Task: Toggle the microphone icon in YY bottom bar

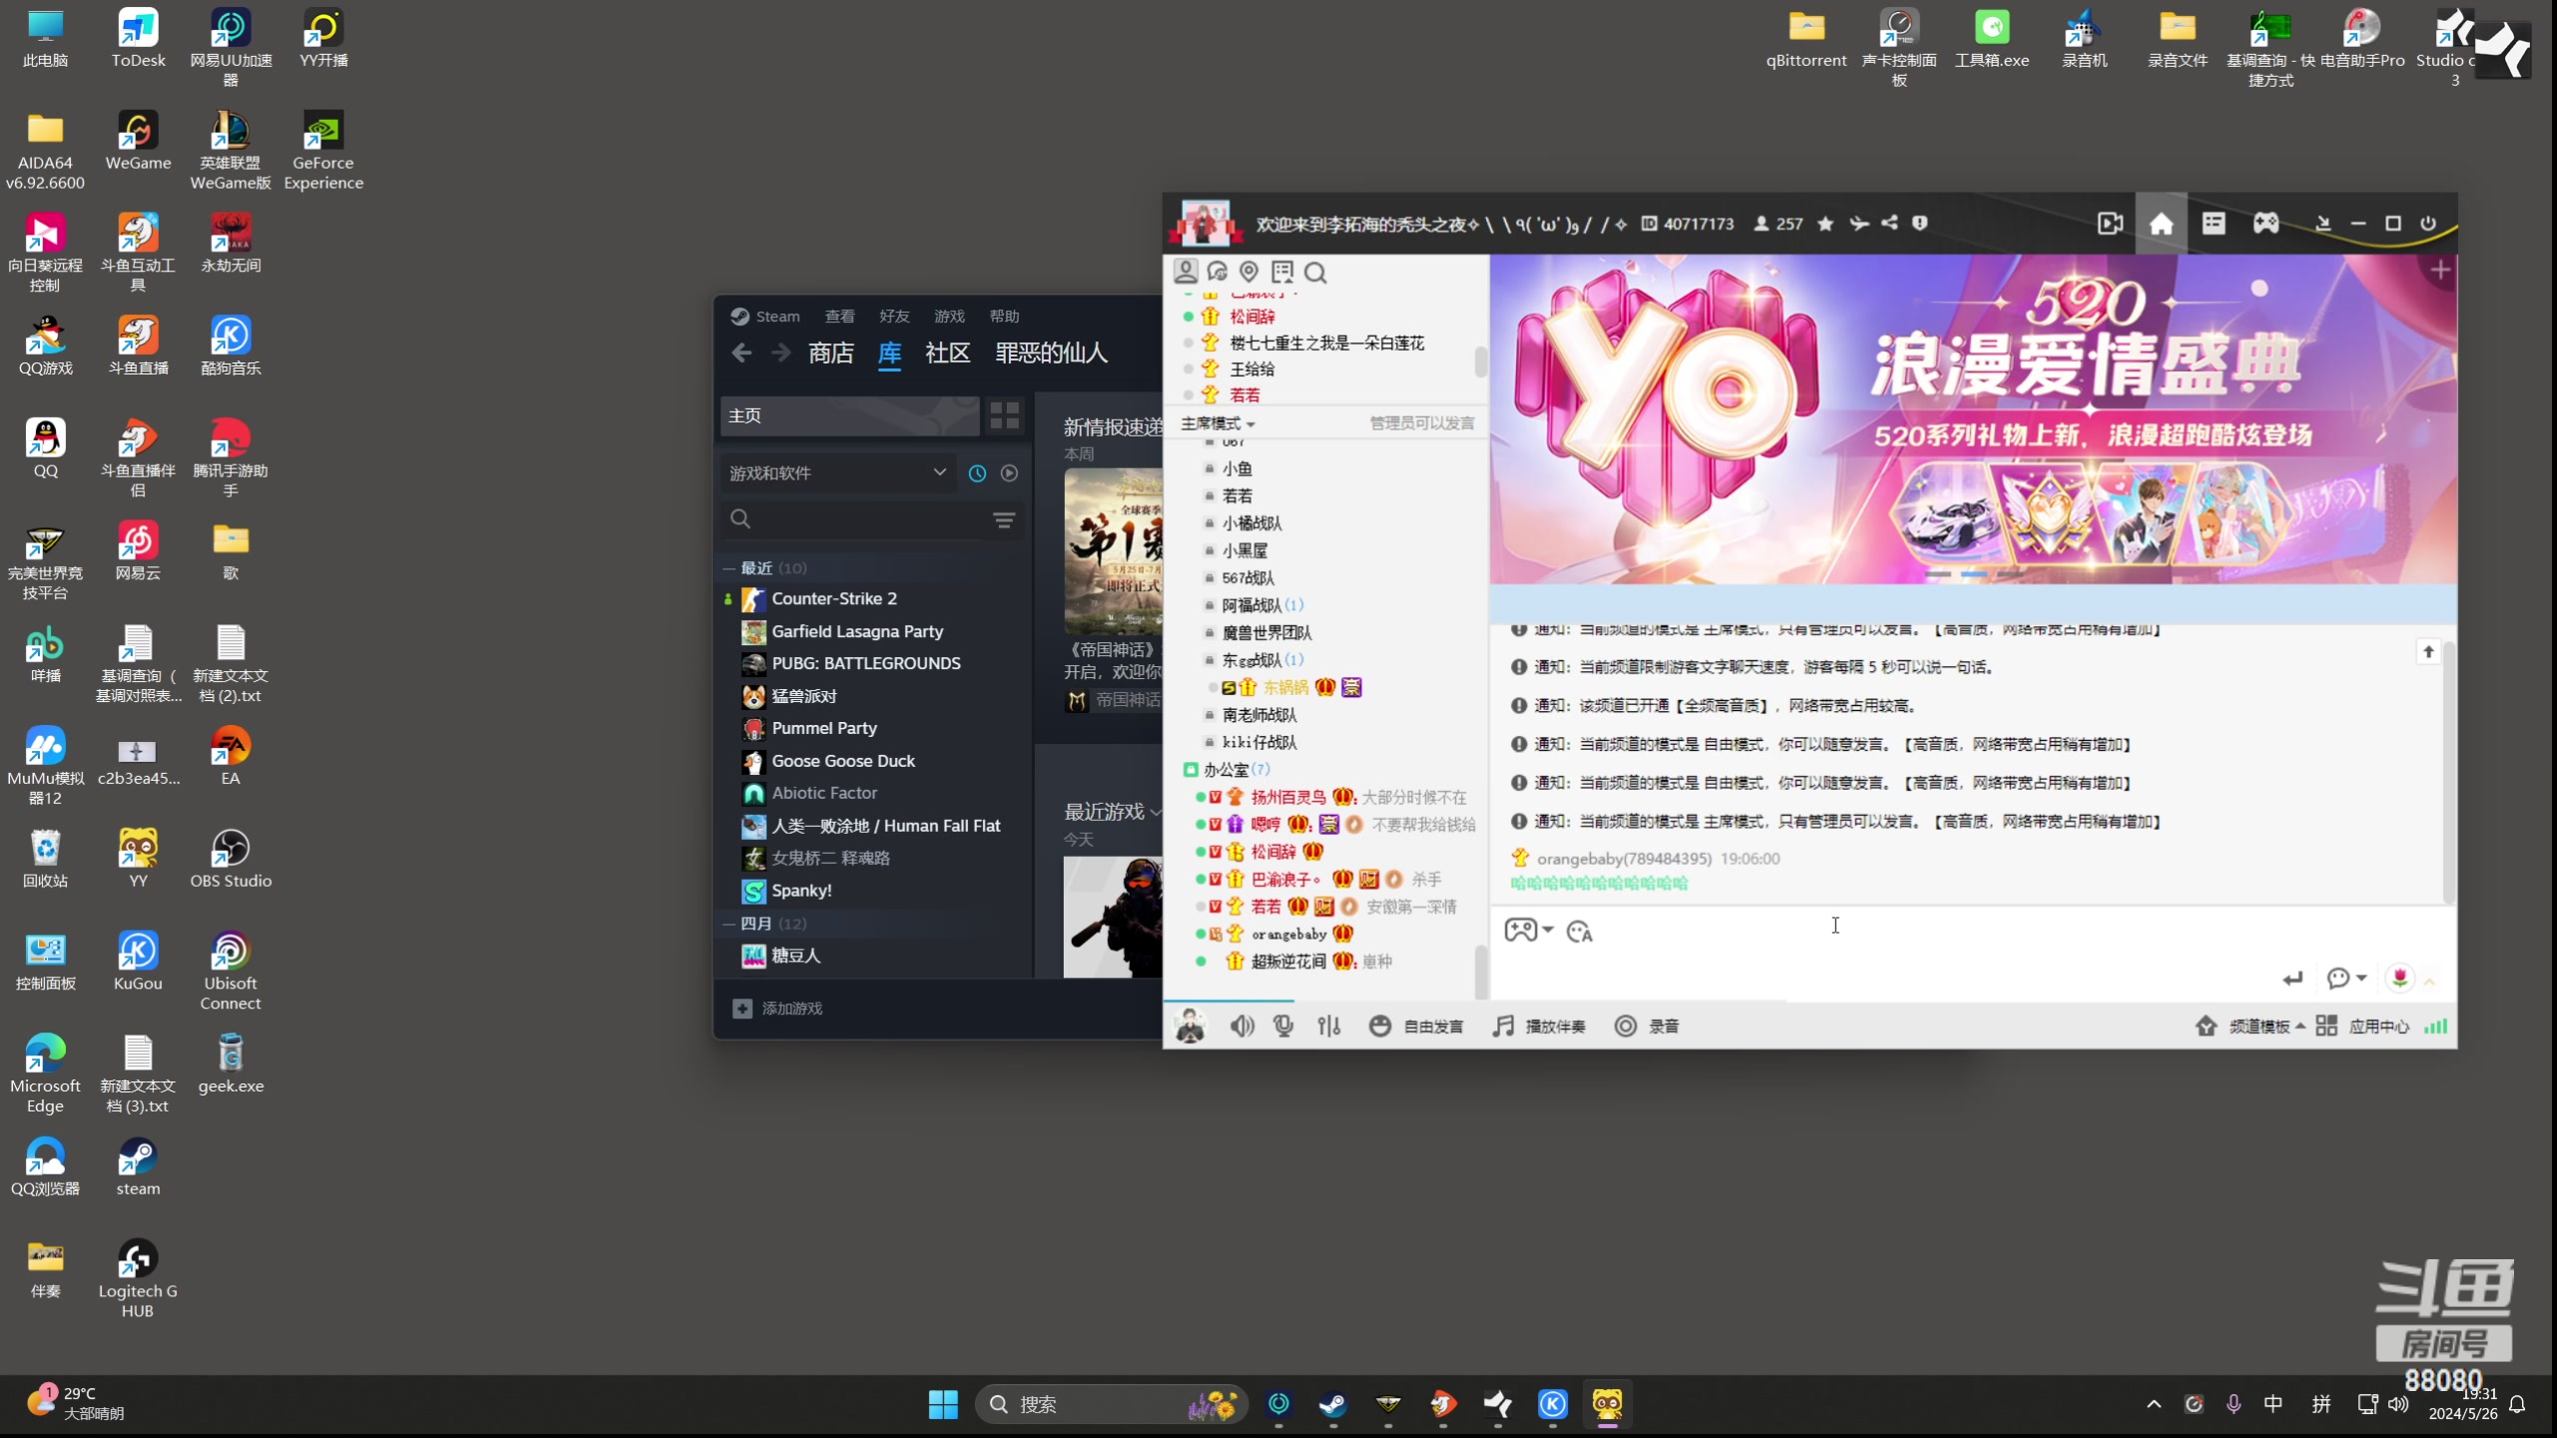Action: (1282, 1025)
